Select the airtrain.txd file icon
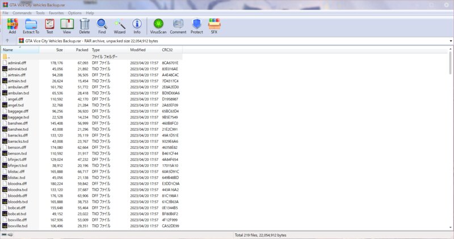The width and height of the screenshot is (454, 239). (5, 81)
